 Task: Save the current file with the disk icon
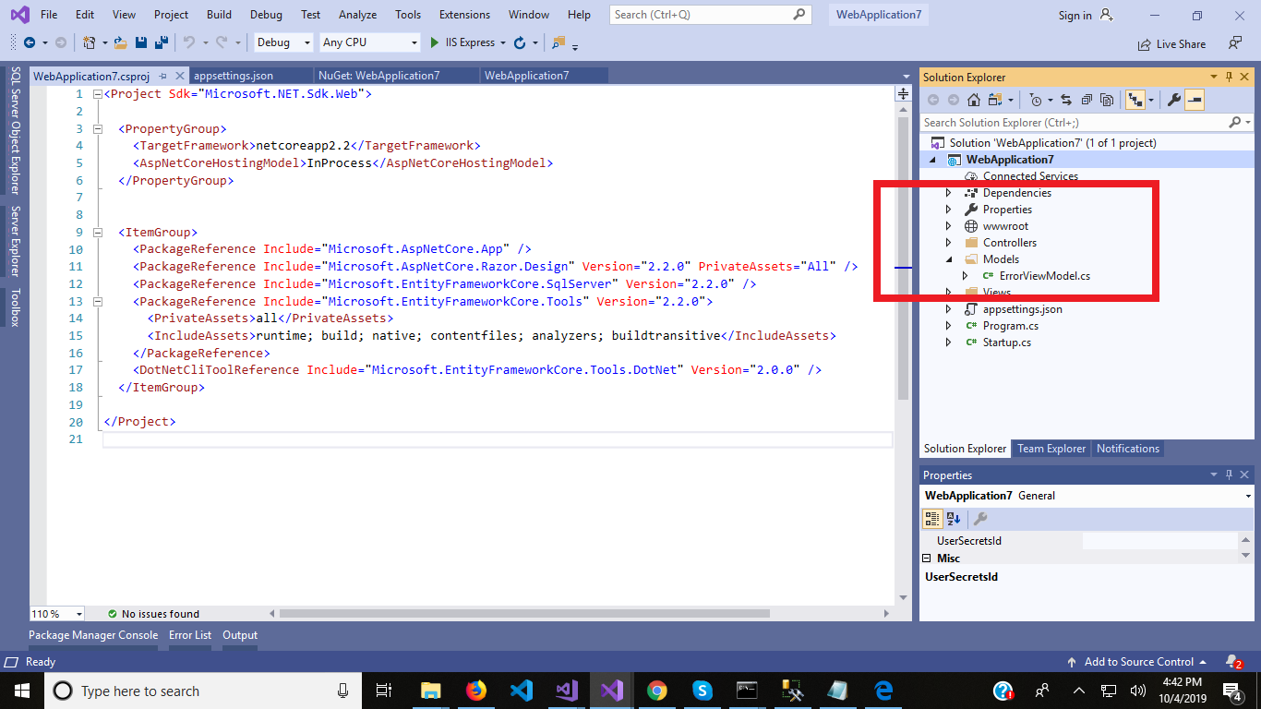click(x=141, y=42)
